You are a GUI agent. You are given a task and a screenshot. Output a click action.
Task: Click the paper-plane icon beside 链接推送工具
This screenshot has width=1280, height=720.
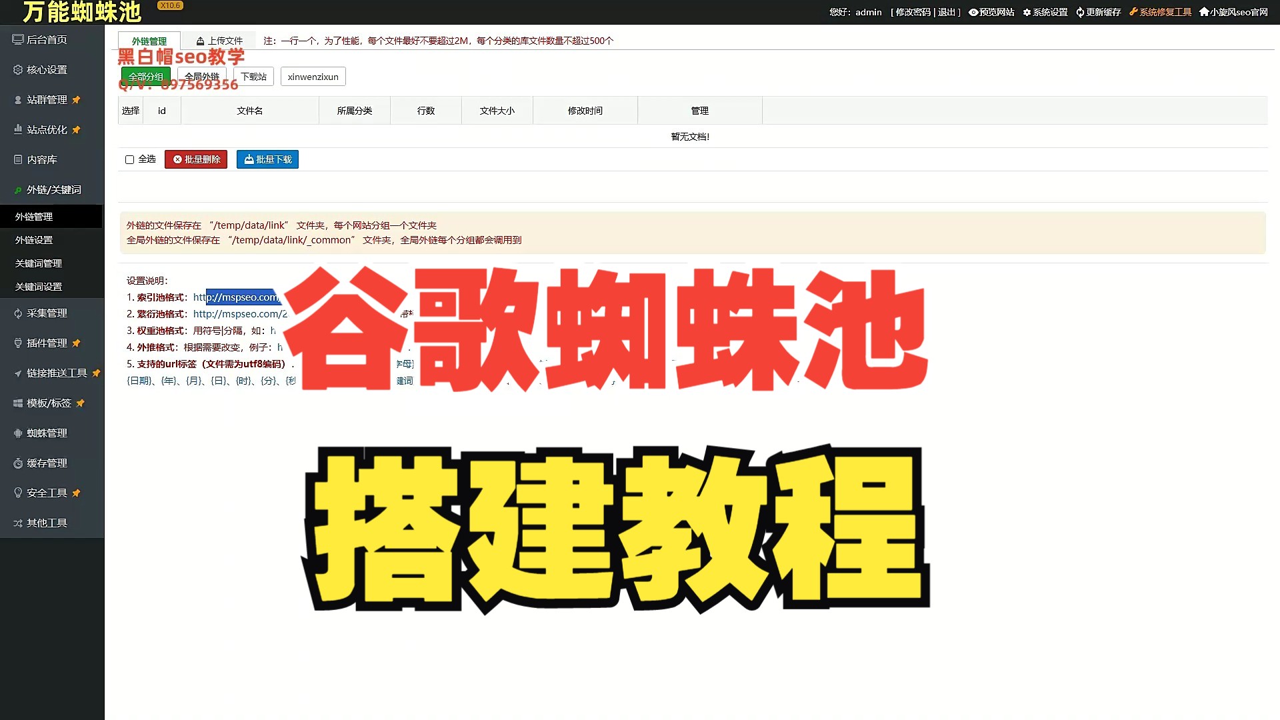pyautogui.click(x=18, y=373)
